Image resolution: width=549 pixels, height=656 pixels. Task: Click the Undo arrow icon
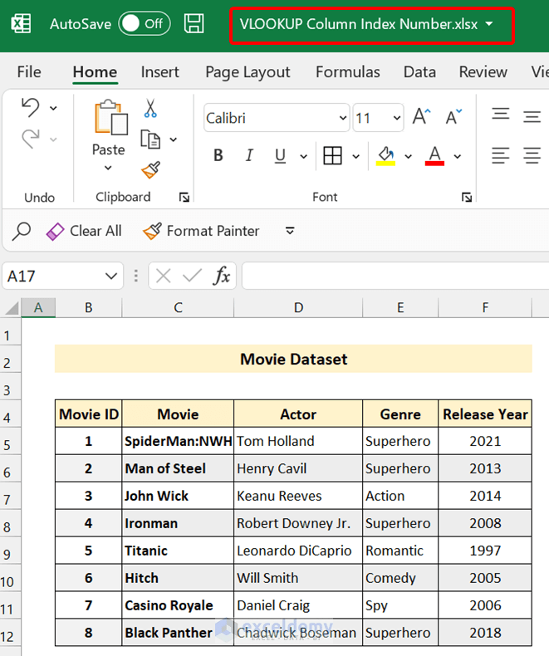tap(31, 107)
